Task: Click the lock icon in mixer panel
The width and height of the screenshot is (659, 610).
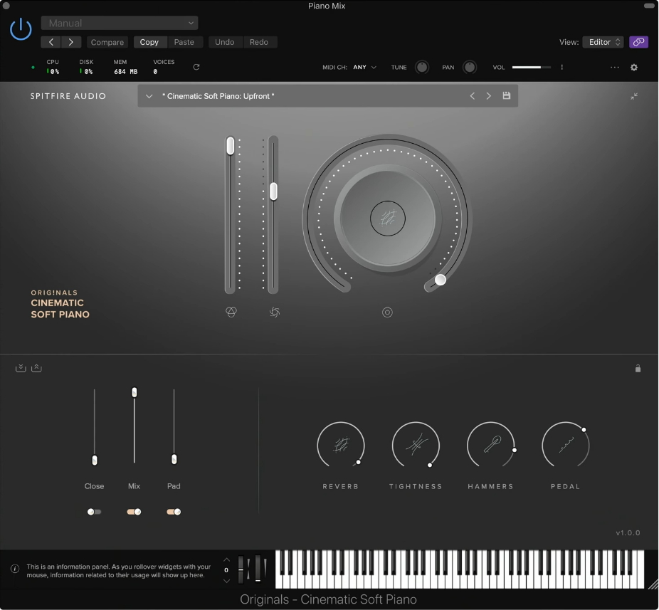Action: pyautogui.click(x=638, y=369)
